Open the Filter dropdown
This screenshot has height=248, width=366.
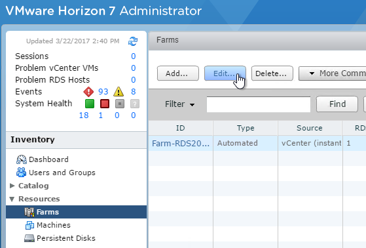(180, 104)
